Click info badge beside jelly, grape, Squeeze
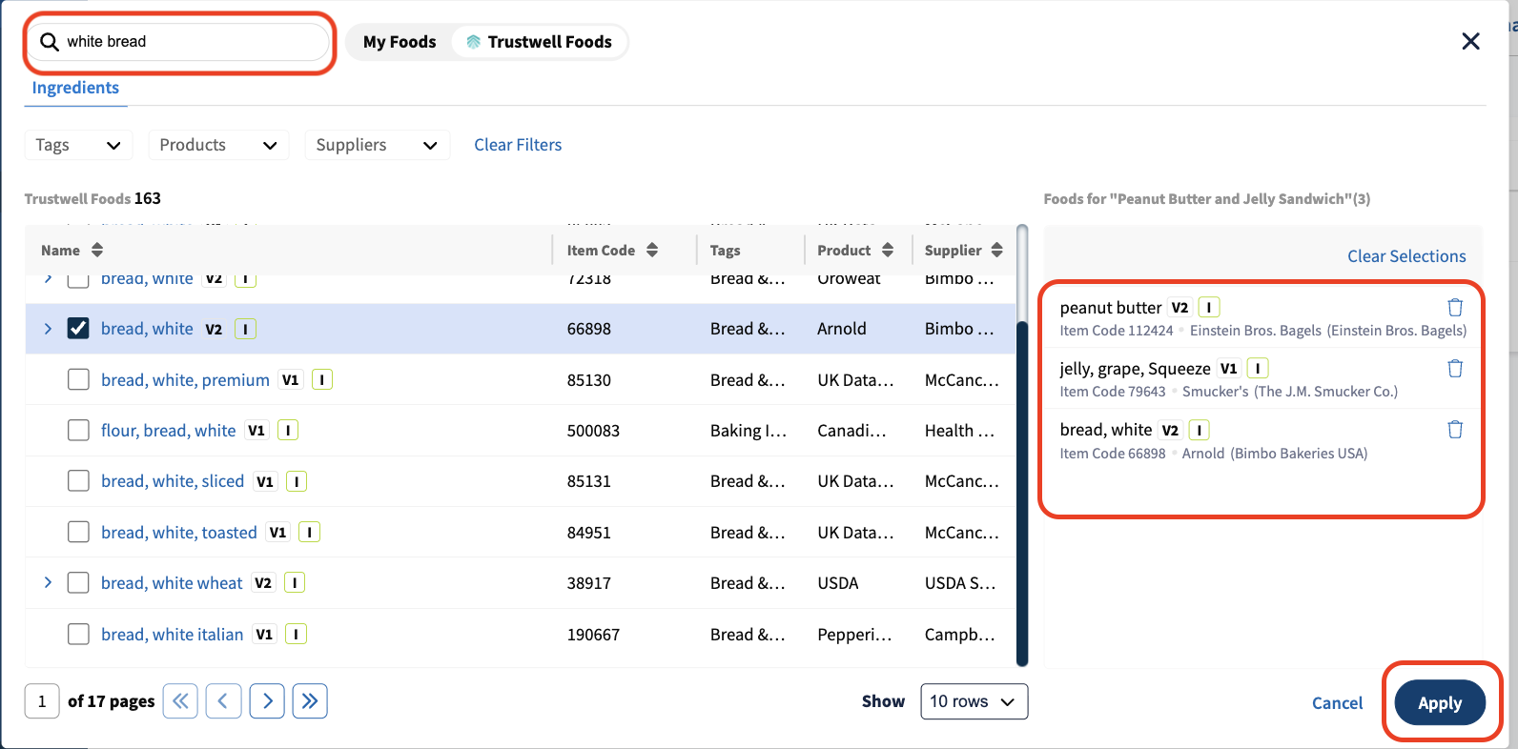 coord(1258,368)
